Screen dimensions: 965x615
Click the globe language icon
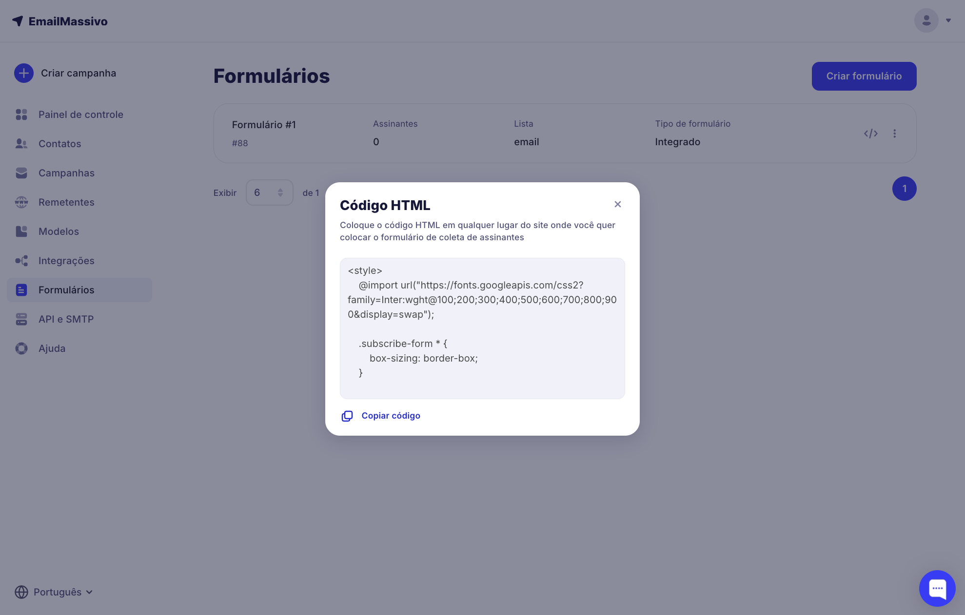pyautogui.click(x=21, y=592)
